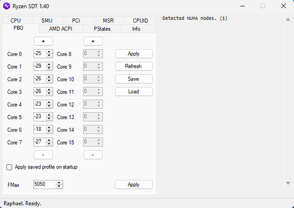The width and height of the screenshot is (294, 208).
Task: Decrease Core 3 offset with down arrow
Action: (49, 94)
